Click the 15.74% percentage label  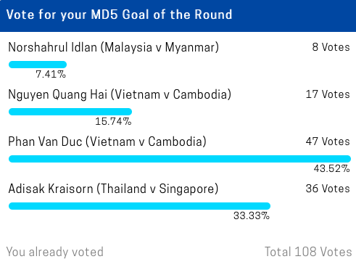pos(113,121)
